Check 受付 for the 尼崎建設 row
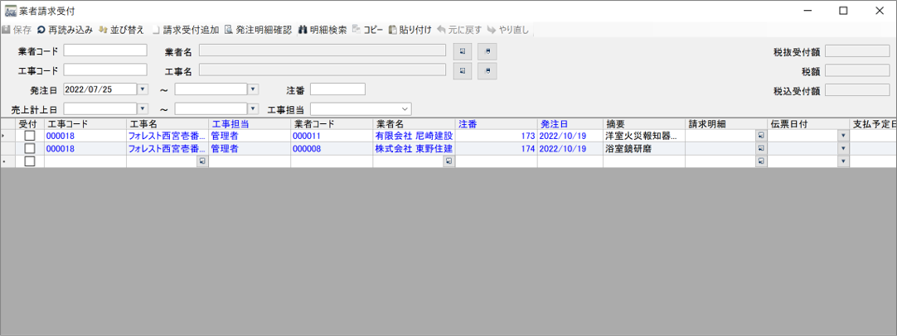This screenshot has width=897, height=336. pos(29,136)
